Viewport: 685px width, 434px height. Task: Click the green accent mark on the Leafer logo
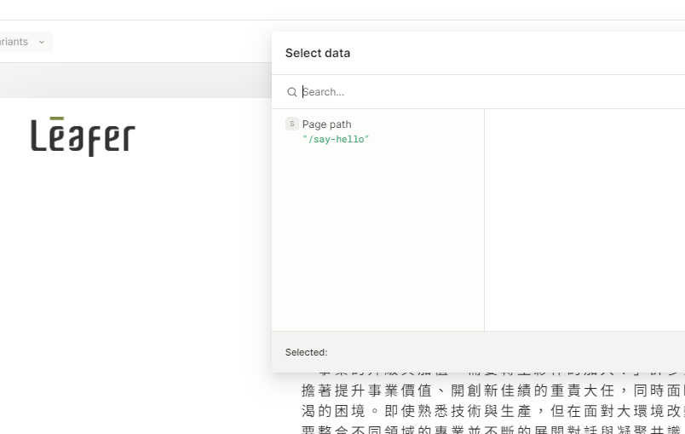[x=57, y=119]
